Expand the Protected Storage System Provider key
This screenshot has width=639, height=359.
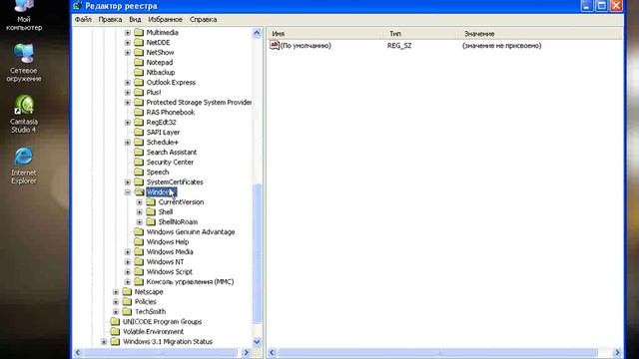coord(128,103)
